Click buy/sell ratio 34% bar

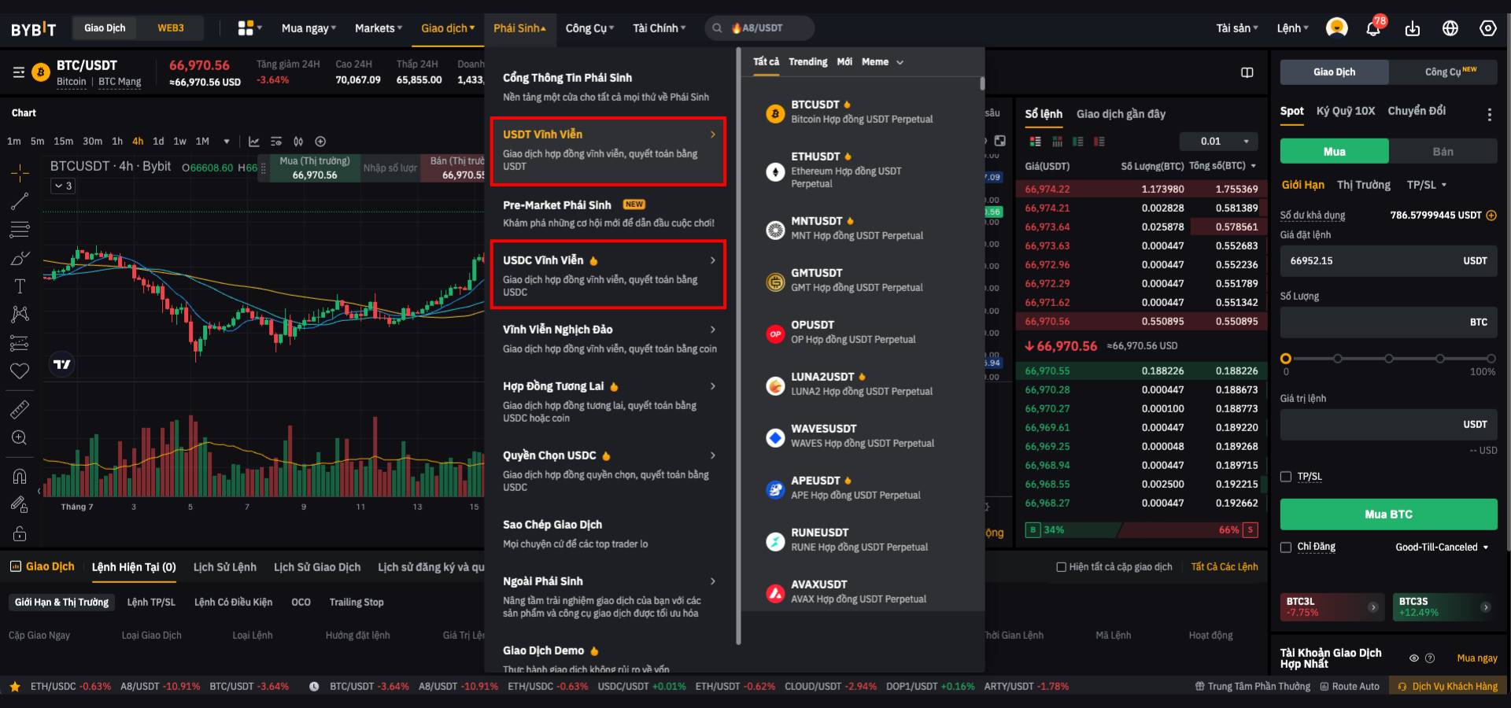pyautogui.click(x=1073, y=530)
